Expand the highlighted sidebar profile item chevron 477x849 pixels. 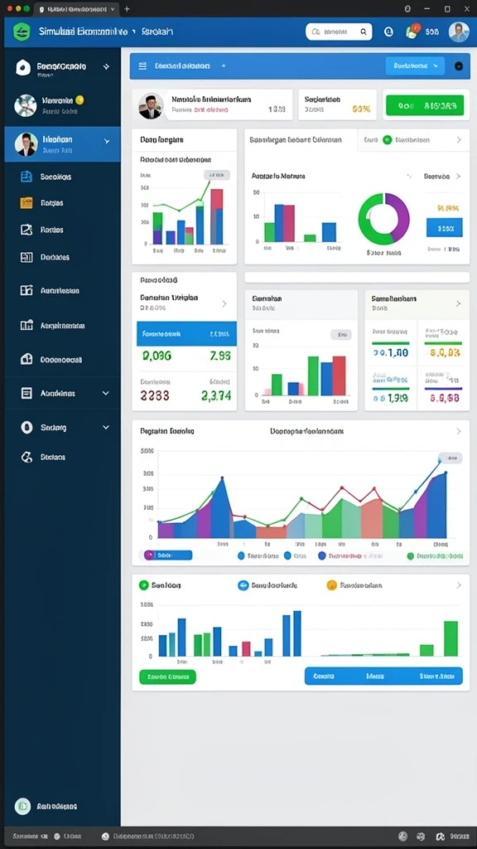point(107,141)
